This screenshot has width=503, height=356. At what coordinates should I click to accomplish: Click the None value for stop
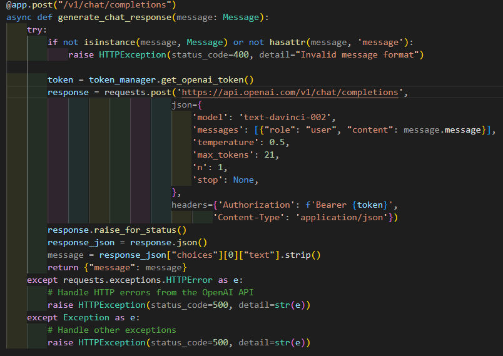pyautogui.click(x=243, y=180)
